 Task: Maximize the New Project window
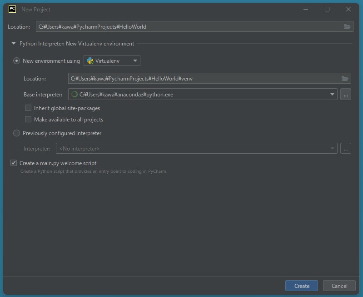click(x=327, y=9)
